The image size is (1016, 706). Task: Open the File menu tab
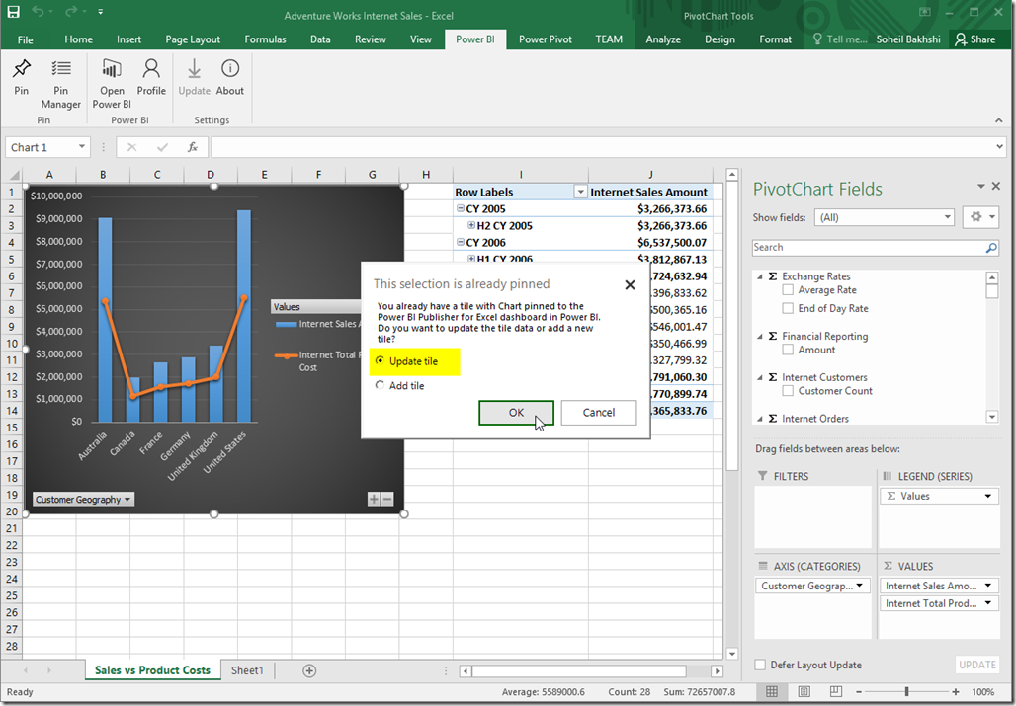coord(26,39)
